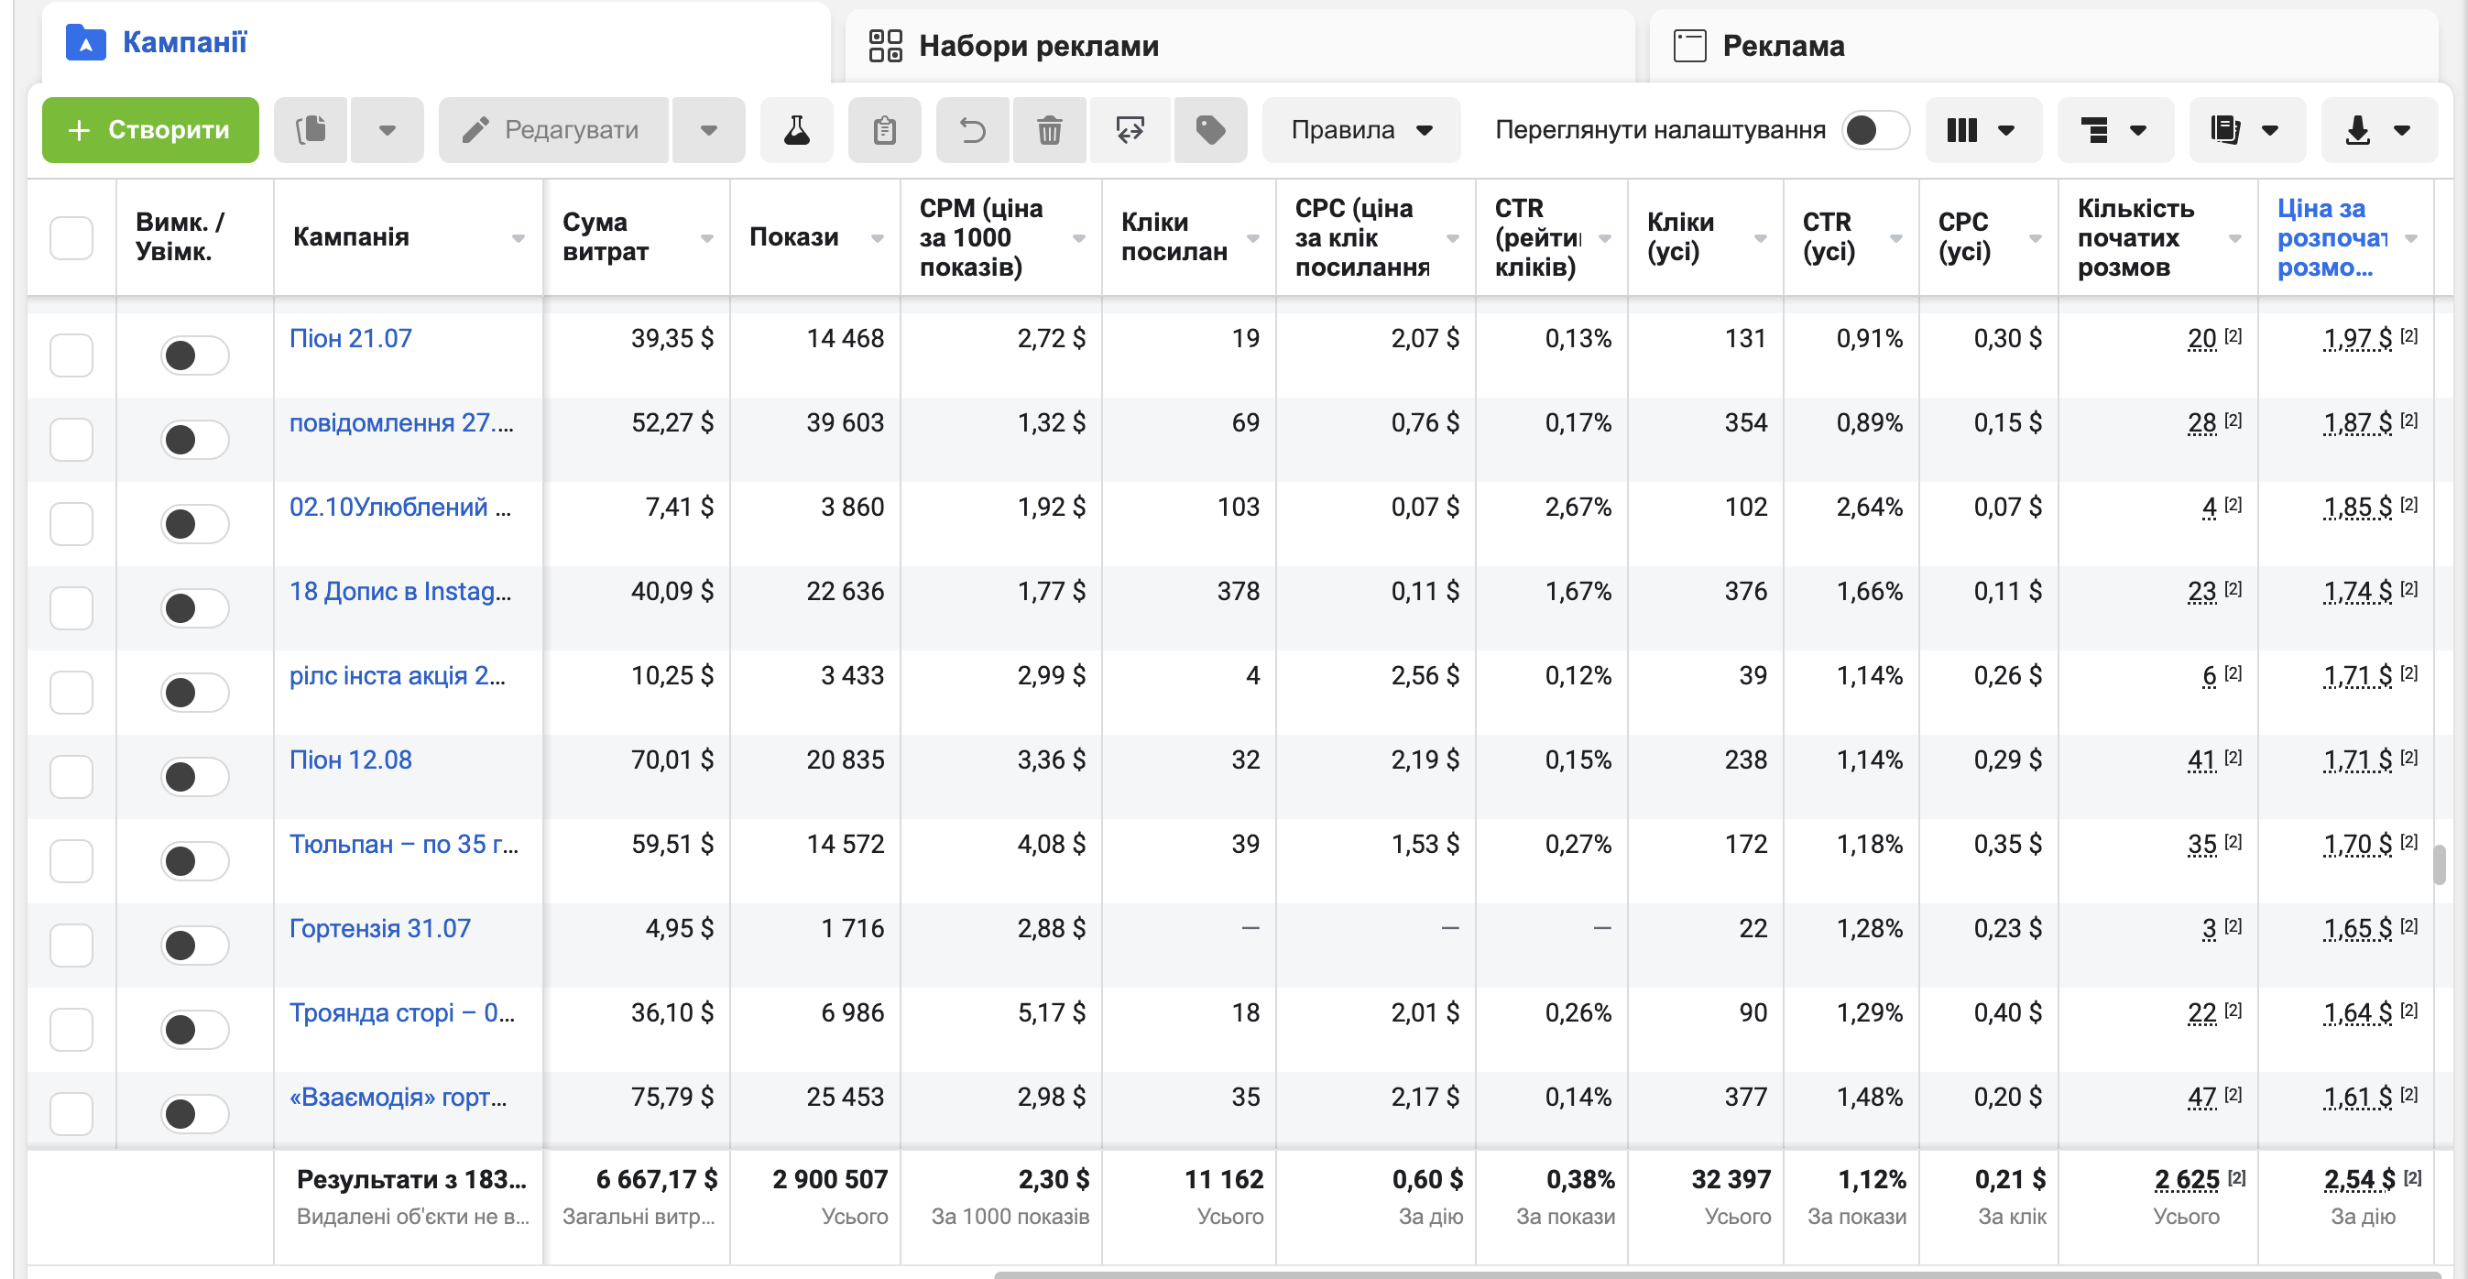2468x1279 pixels.
Task: Click the duplicate campaign icon
Action: 311,129
